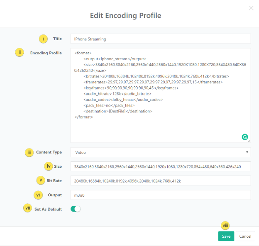Click the yellow marker 'v' beside Bit Rate
The image size is (259, 246).
41,180
